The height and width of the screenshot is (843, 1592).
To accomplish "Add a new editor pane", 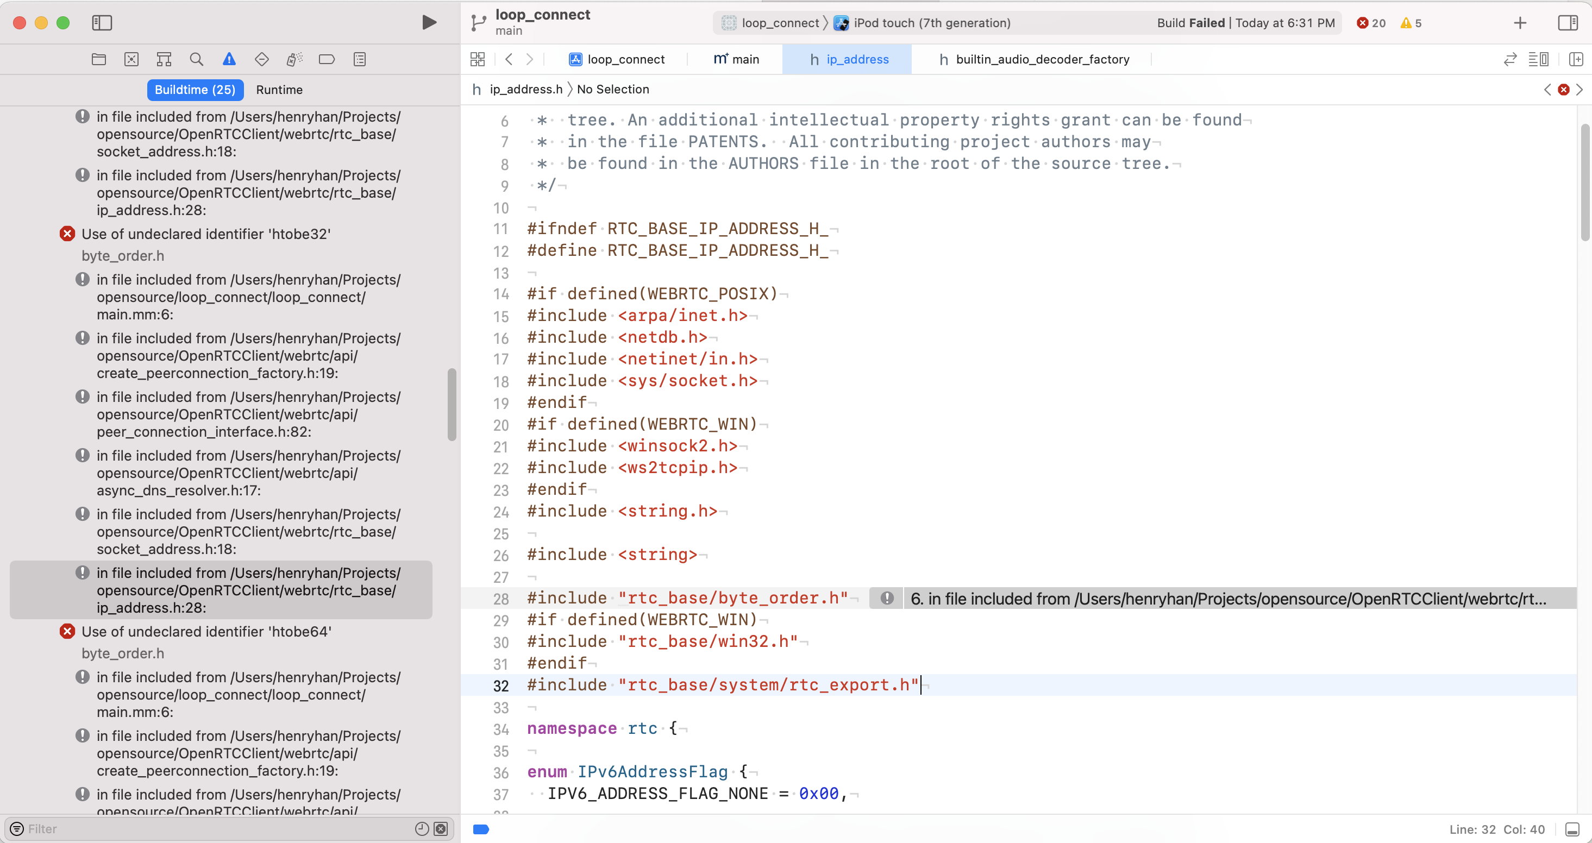I will [1575, 59].
